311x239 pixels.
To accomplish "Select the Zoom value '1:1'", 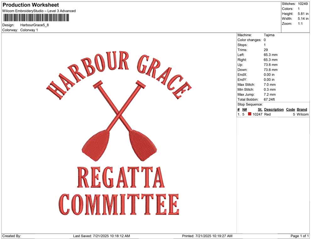I will click(300, 24).
